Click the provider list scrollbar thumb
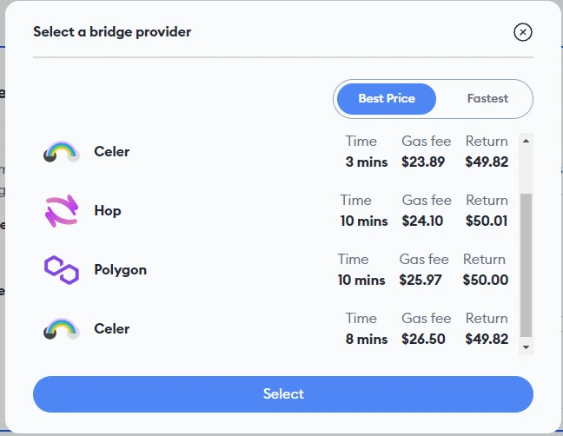 (x=526, y=265)
